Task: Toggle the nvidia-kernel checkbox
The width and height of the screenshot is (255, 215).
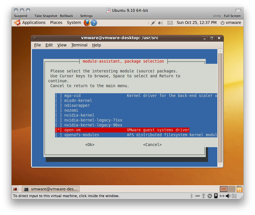Action: [x=58, y=115]
